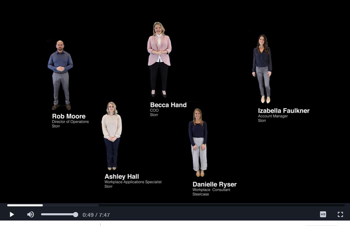Select the HD badge in the control bar
The width and height of the screenshot is (350, 226).
[323, 214]
